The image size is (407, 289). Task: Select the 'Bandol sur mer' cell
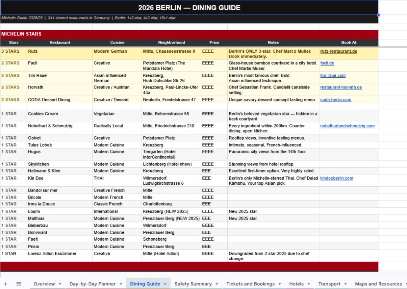pyautogui.click(x=60, y=190)
